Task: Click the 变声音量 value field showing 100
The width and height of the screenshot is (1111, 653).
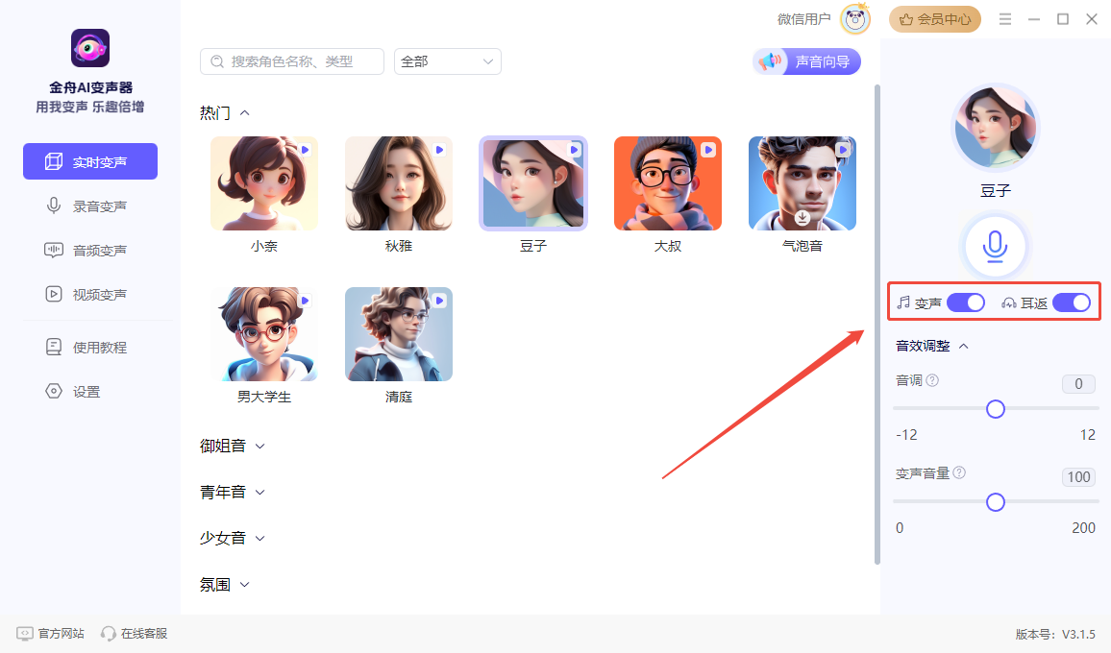Action: [1078, 476]
